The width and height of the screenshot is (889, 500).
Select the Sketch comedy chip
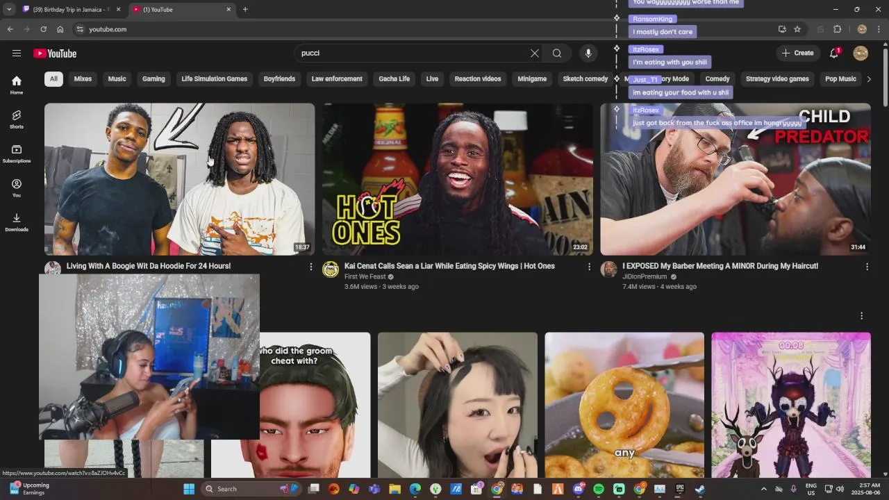(585, 79)
